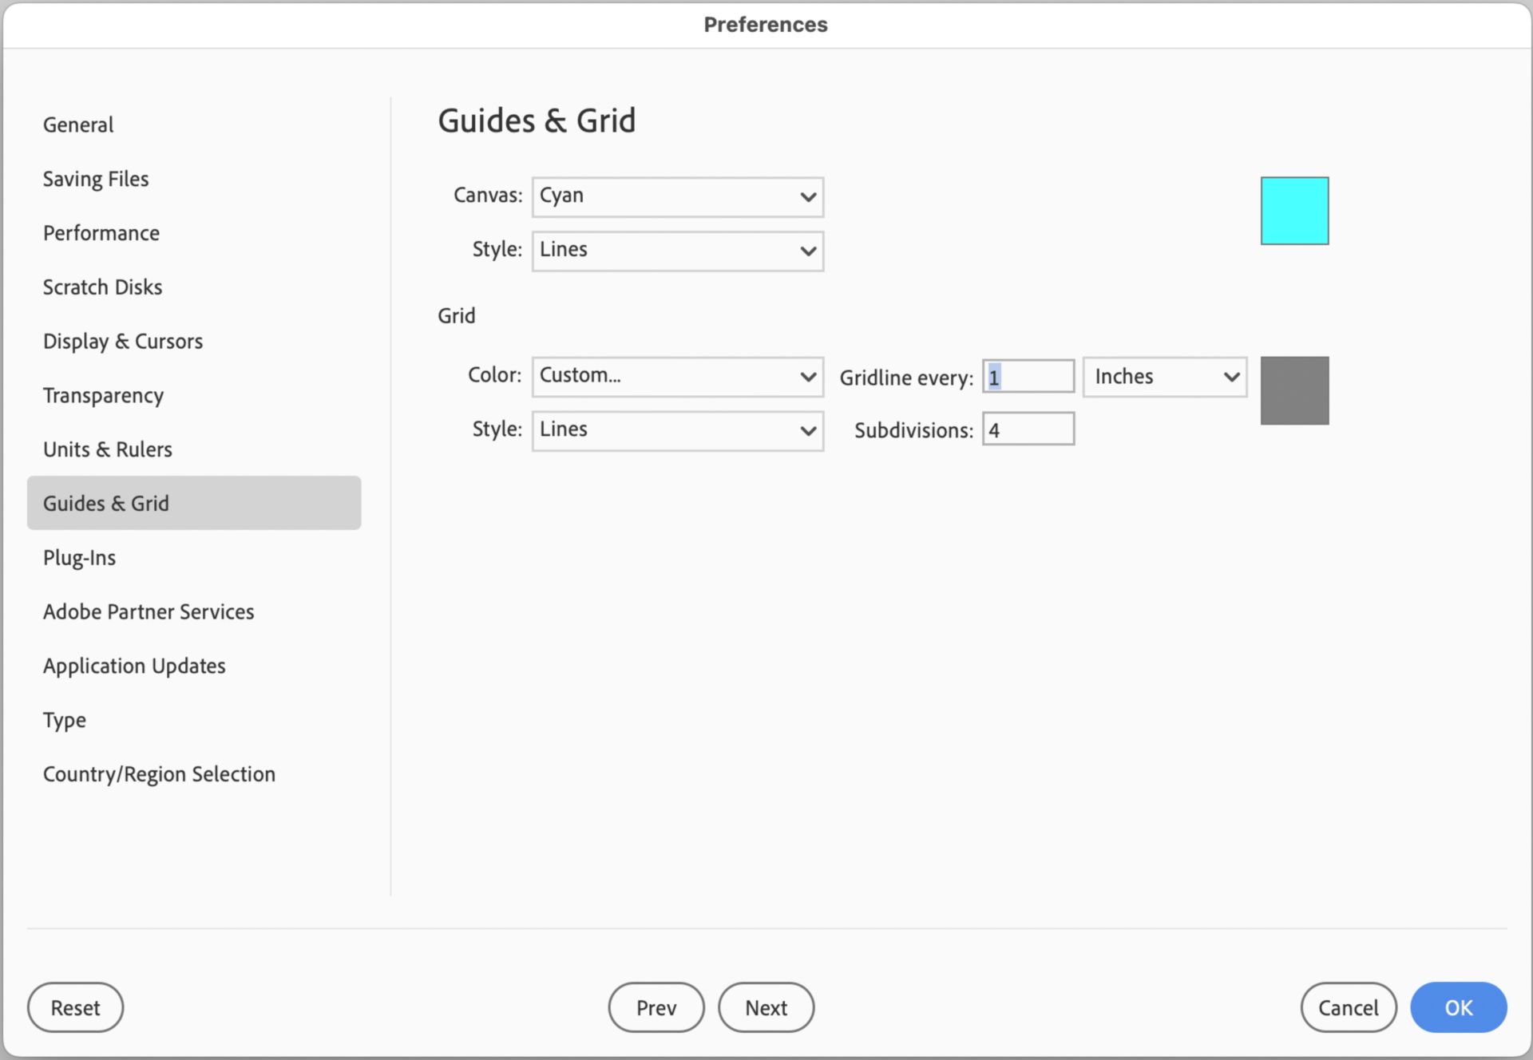Navigate to next preferences panel

[766, 1007]
